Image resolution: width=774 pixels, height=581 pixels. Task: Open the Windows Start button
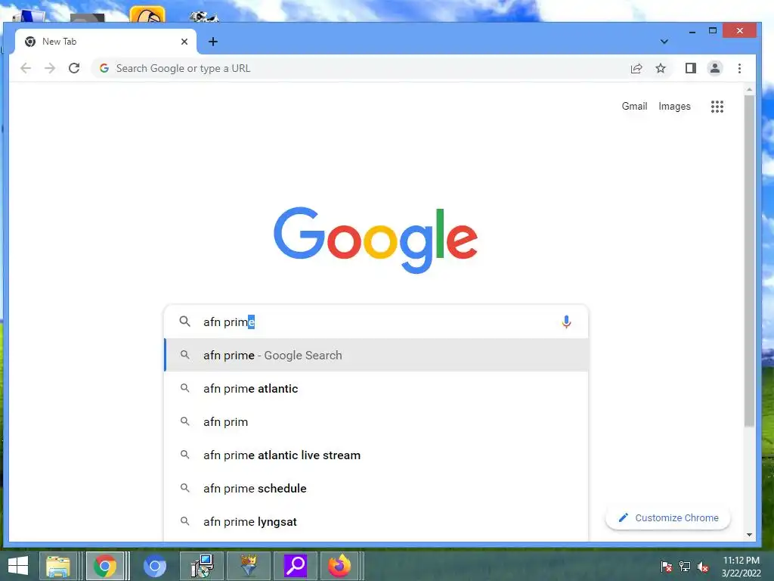[18, 566]
